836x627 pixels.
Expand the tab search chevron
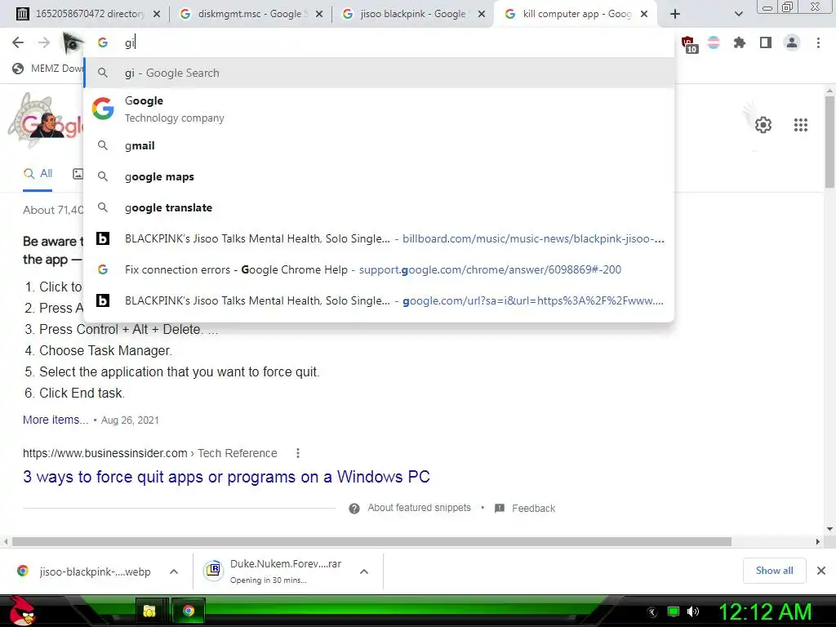click(738, 14)
